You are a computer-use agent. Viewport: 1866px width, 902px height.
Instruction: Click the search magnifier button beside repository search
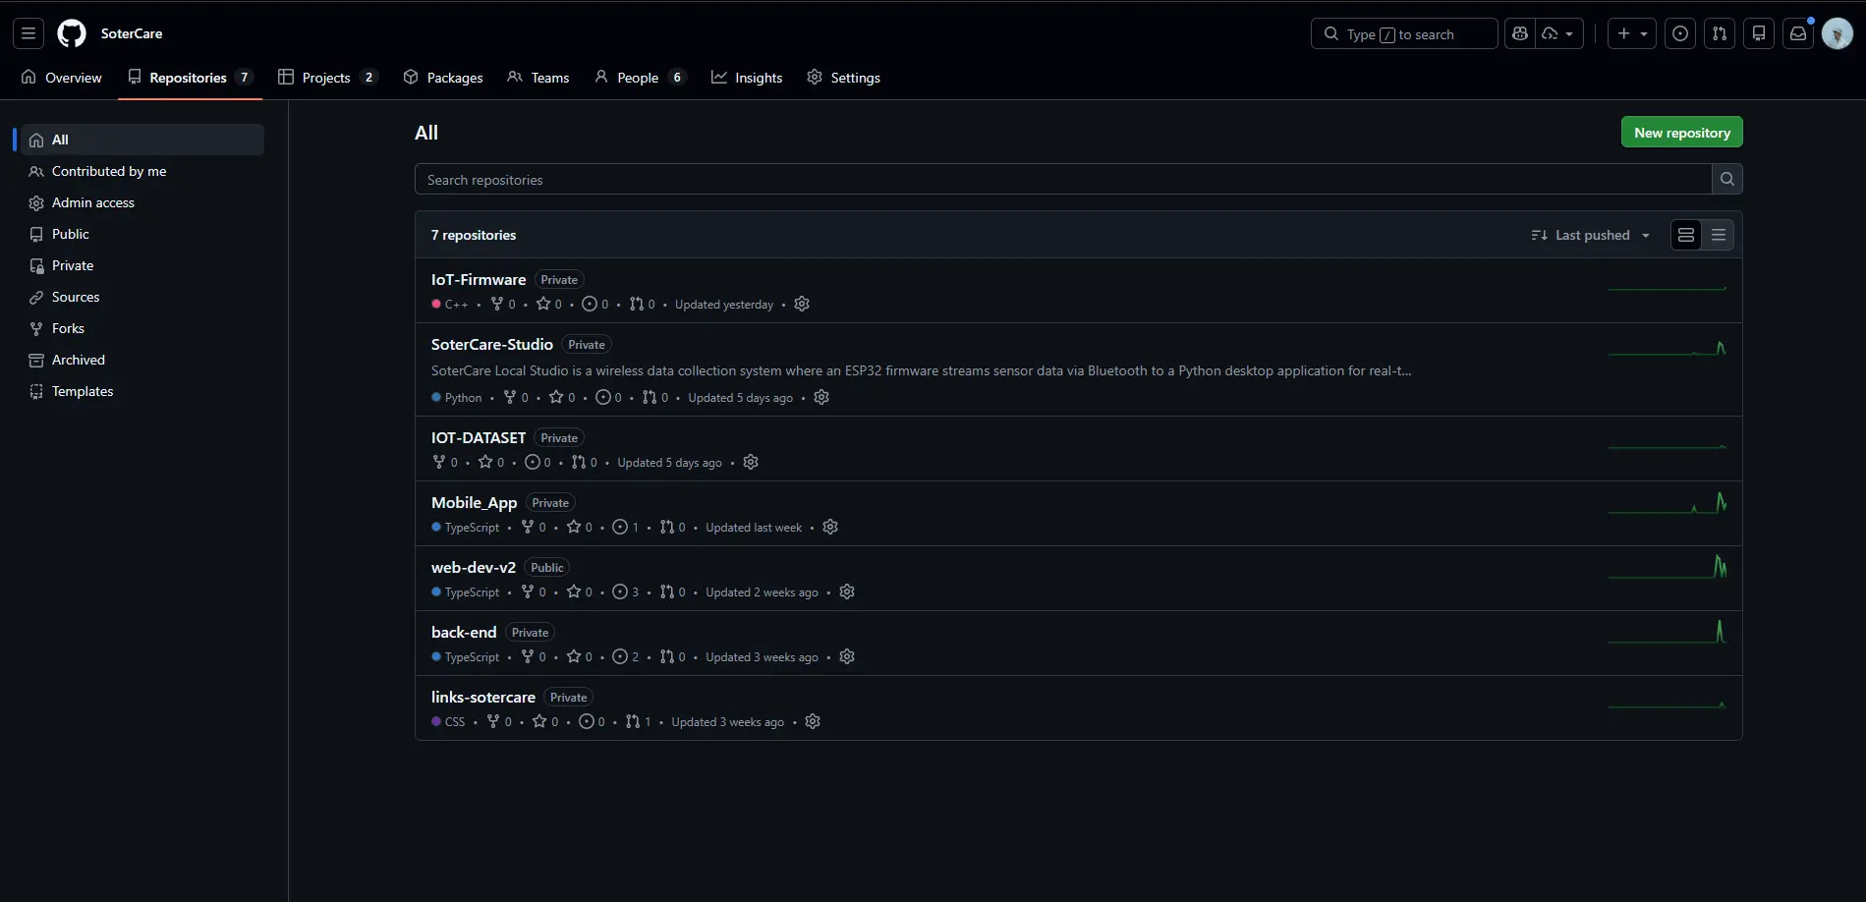1726,179
